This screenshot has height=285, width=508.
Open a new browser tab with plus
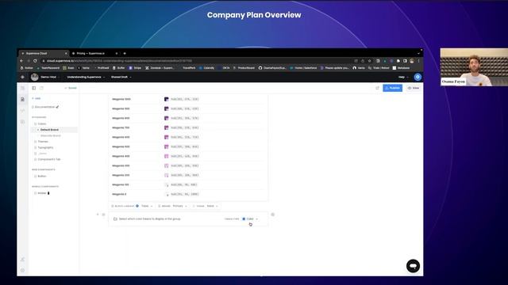[125, 53]
